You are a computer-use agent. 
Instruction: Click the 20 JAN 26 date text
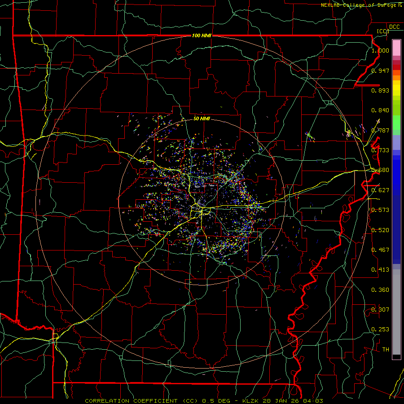coord(281,401)
